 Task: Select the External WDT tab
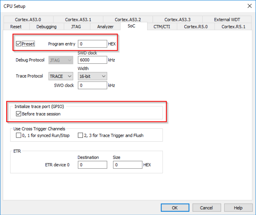pos(227,19)
